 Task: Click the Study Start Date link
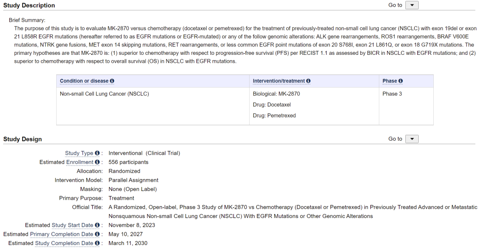pyautogui.click(x=72, y=225)
